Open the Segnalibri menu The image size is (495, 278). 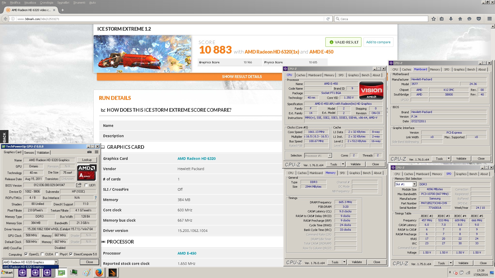63,3
